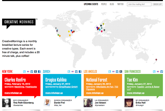The width and height of the screenshot is (165, 111).
Task: Click the Dragica Kahlina speaker title
Action: [x=56, y=80]
